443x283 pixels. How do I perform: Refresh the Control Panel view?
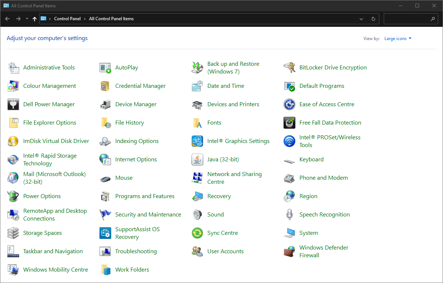coord(373,19)
